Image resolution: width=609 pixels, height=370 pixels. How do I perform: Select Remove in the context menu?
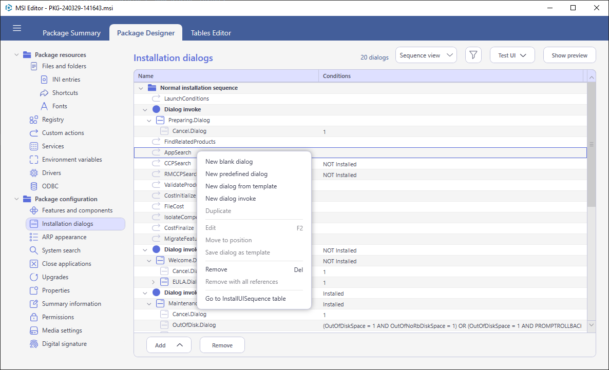pos(254,269)
